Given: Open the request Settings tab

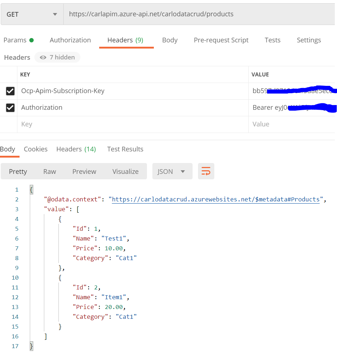Looking at the screenshot, I should click(309, 40).
